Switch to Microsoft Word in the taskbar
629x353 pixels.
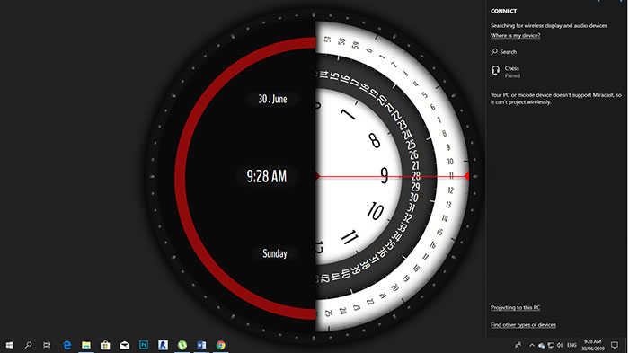pyautogui.click(x=201, y=345)
